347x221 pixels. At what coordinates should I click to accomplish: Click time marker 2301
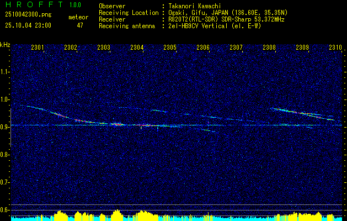click(x=38, y=47)
